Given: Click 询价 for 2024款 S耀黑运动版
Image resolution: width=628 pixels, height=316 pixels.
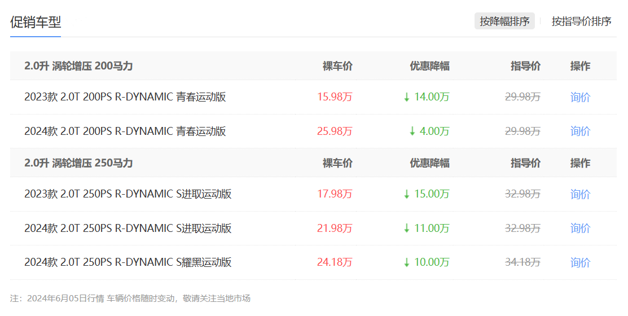Looking at the screenshot, I should 580,262.
